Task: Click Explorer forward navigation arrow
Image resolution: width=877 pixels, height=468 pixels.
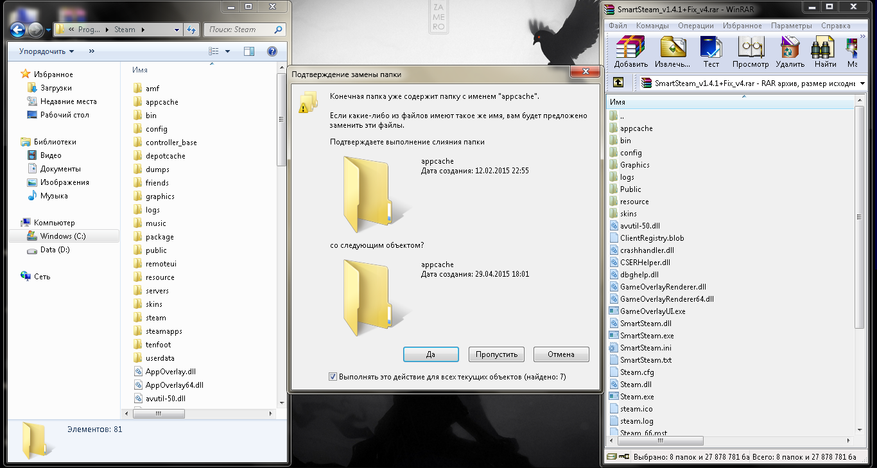Action: [35, 30]
